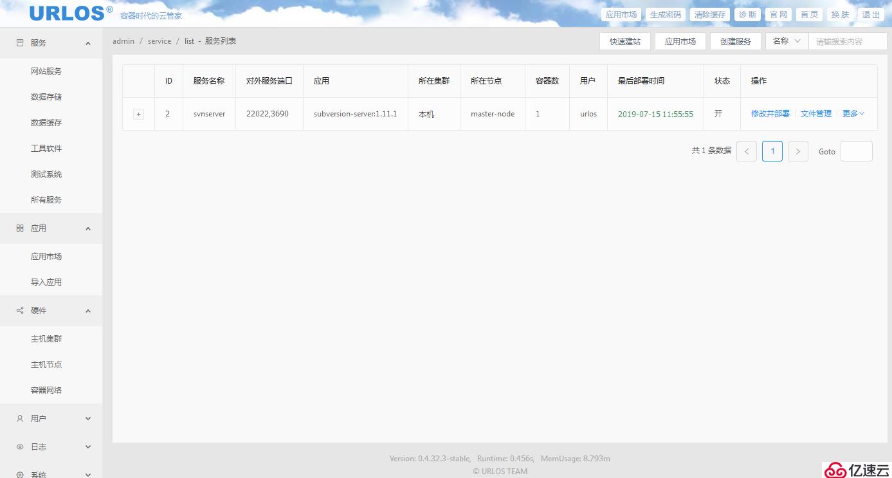The height and width of the screenshot is (478, 892).
Task: Click the service breadcrumb
Action: coord(159,41)
